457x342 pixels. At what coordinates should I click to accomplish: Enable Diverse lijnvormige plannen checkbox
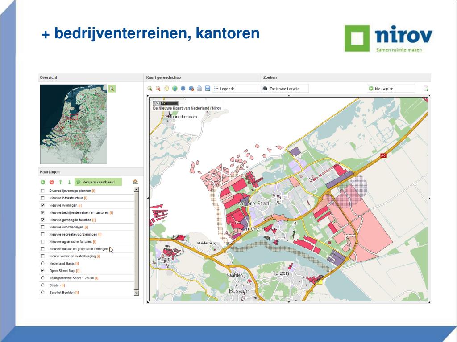click(42, 191)
